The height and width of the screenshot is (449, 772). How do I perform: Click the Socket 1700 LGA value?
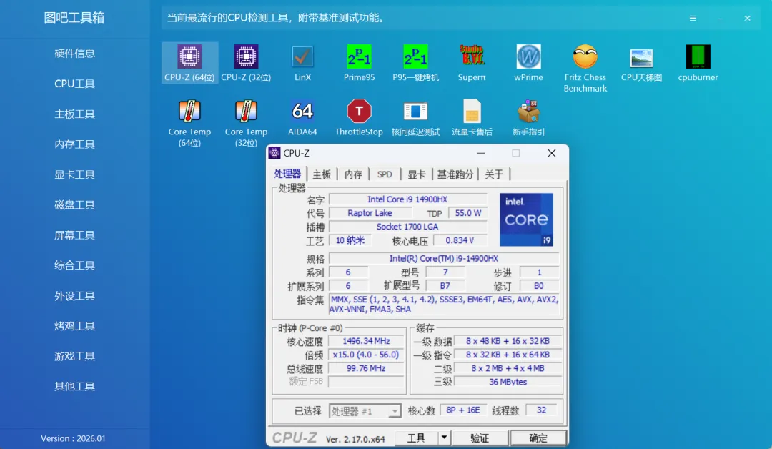[x=407, y=227]
